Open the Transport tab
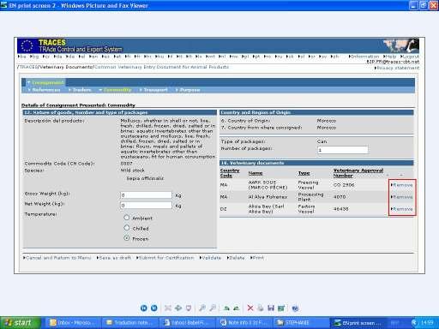 click(153, 90)
